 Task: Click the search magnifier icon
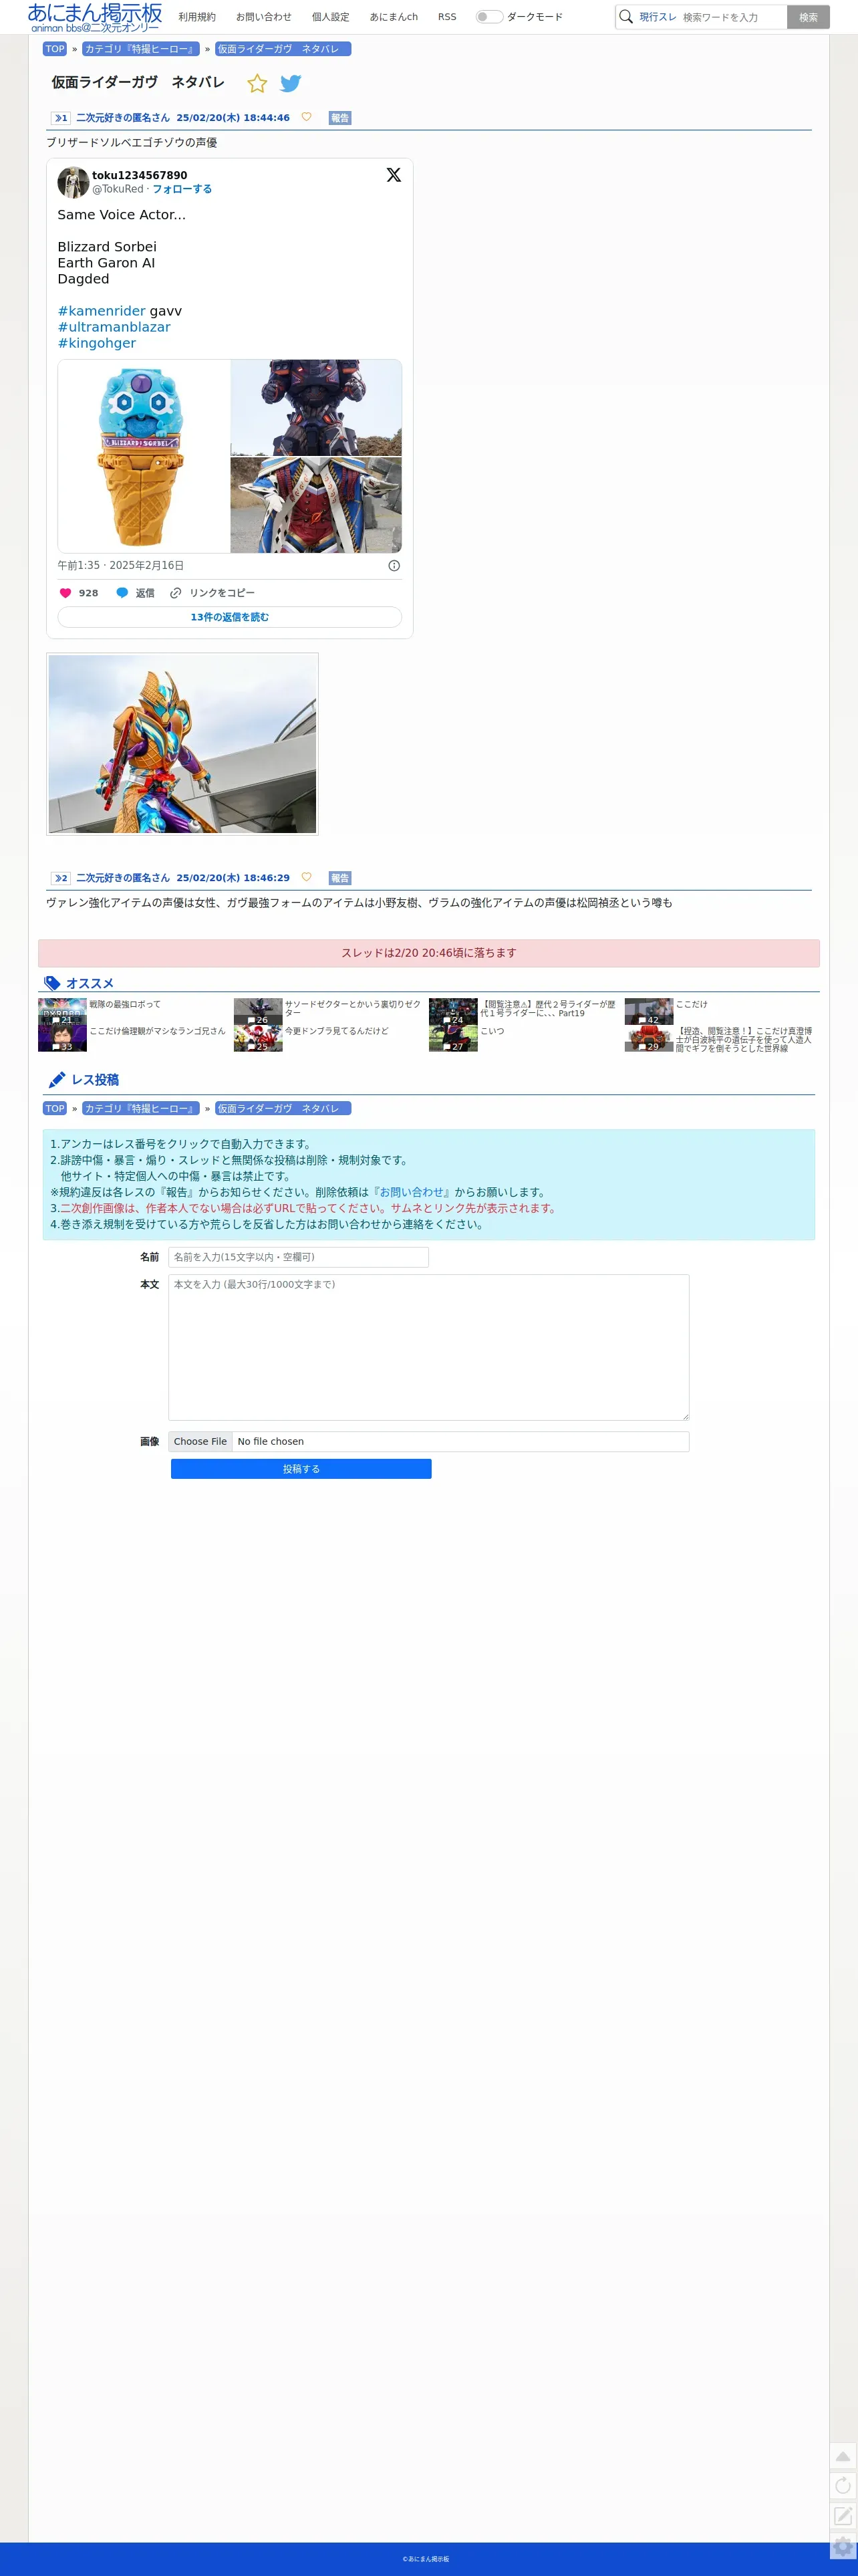[626, 17]
